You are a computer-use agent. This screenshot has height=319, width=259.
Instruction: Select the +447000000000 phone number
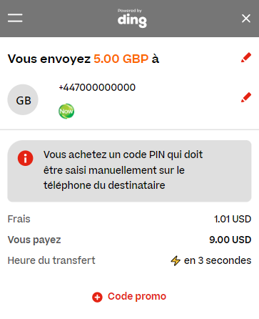point(97,87)
